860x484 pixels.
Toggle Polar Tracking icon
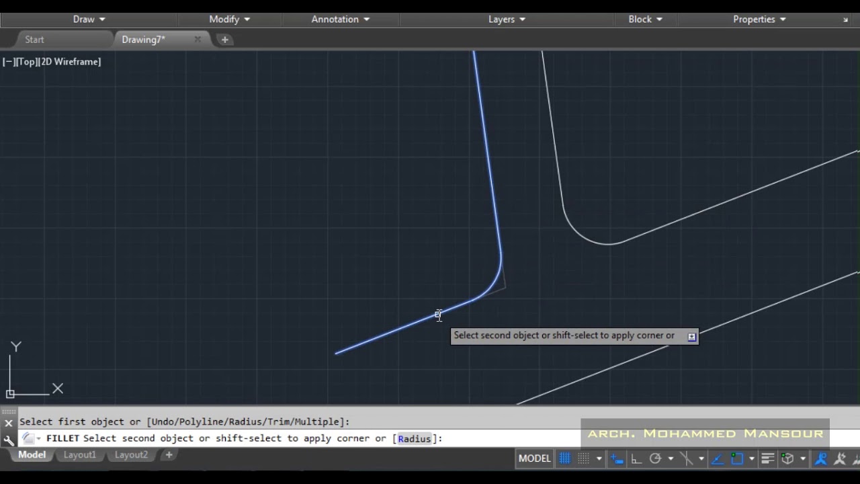(x=655, y=458)
